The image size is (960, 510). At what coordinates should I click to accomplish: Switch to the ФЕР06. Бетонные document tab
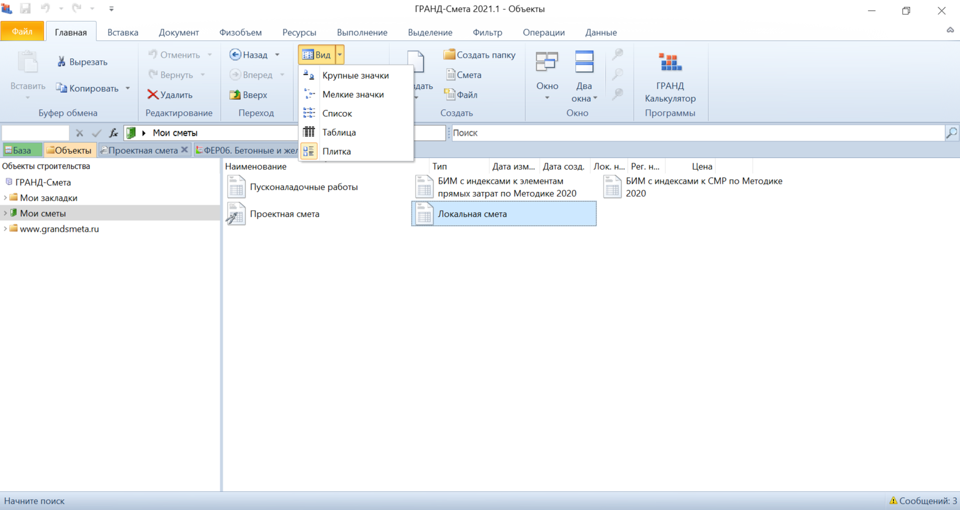pos(247,150)
